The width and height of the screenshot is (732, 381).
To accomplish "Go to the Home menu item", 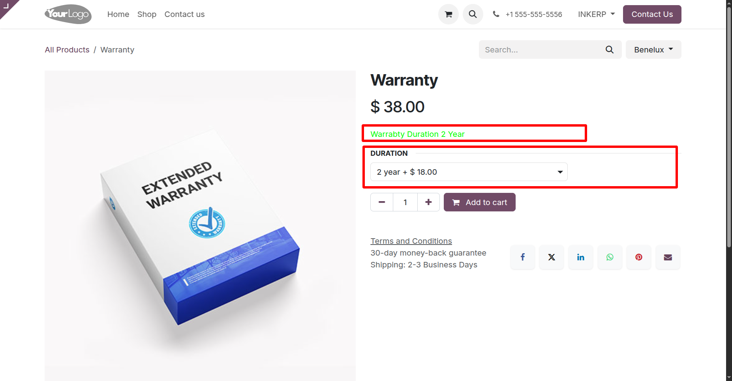I will coord(118,14).
